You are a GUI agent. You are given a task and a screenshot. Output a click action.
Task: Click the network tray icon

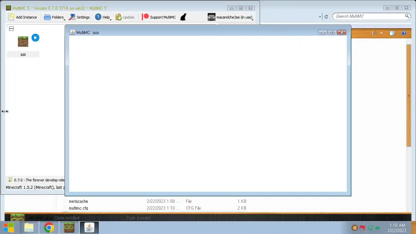coord(370,228)
